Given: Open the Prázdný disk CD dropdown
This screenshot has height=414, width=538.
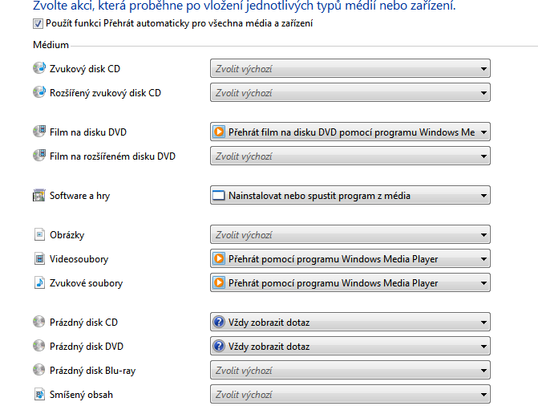Looking at the screenshot, I should (350, 323).
